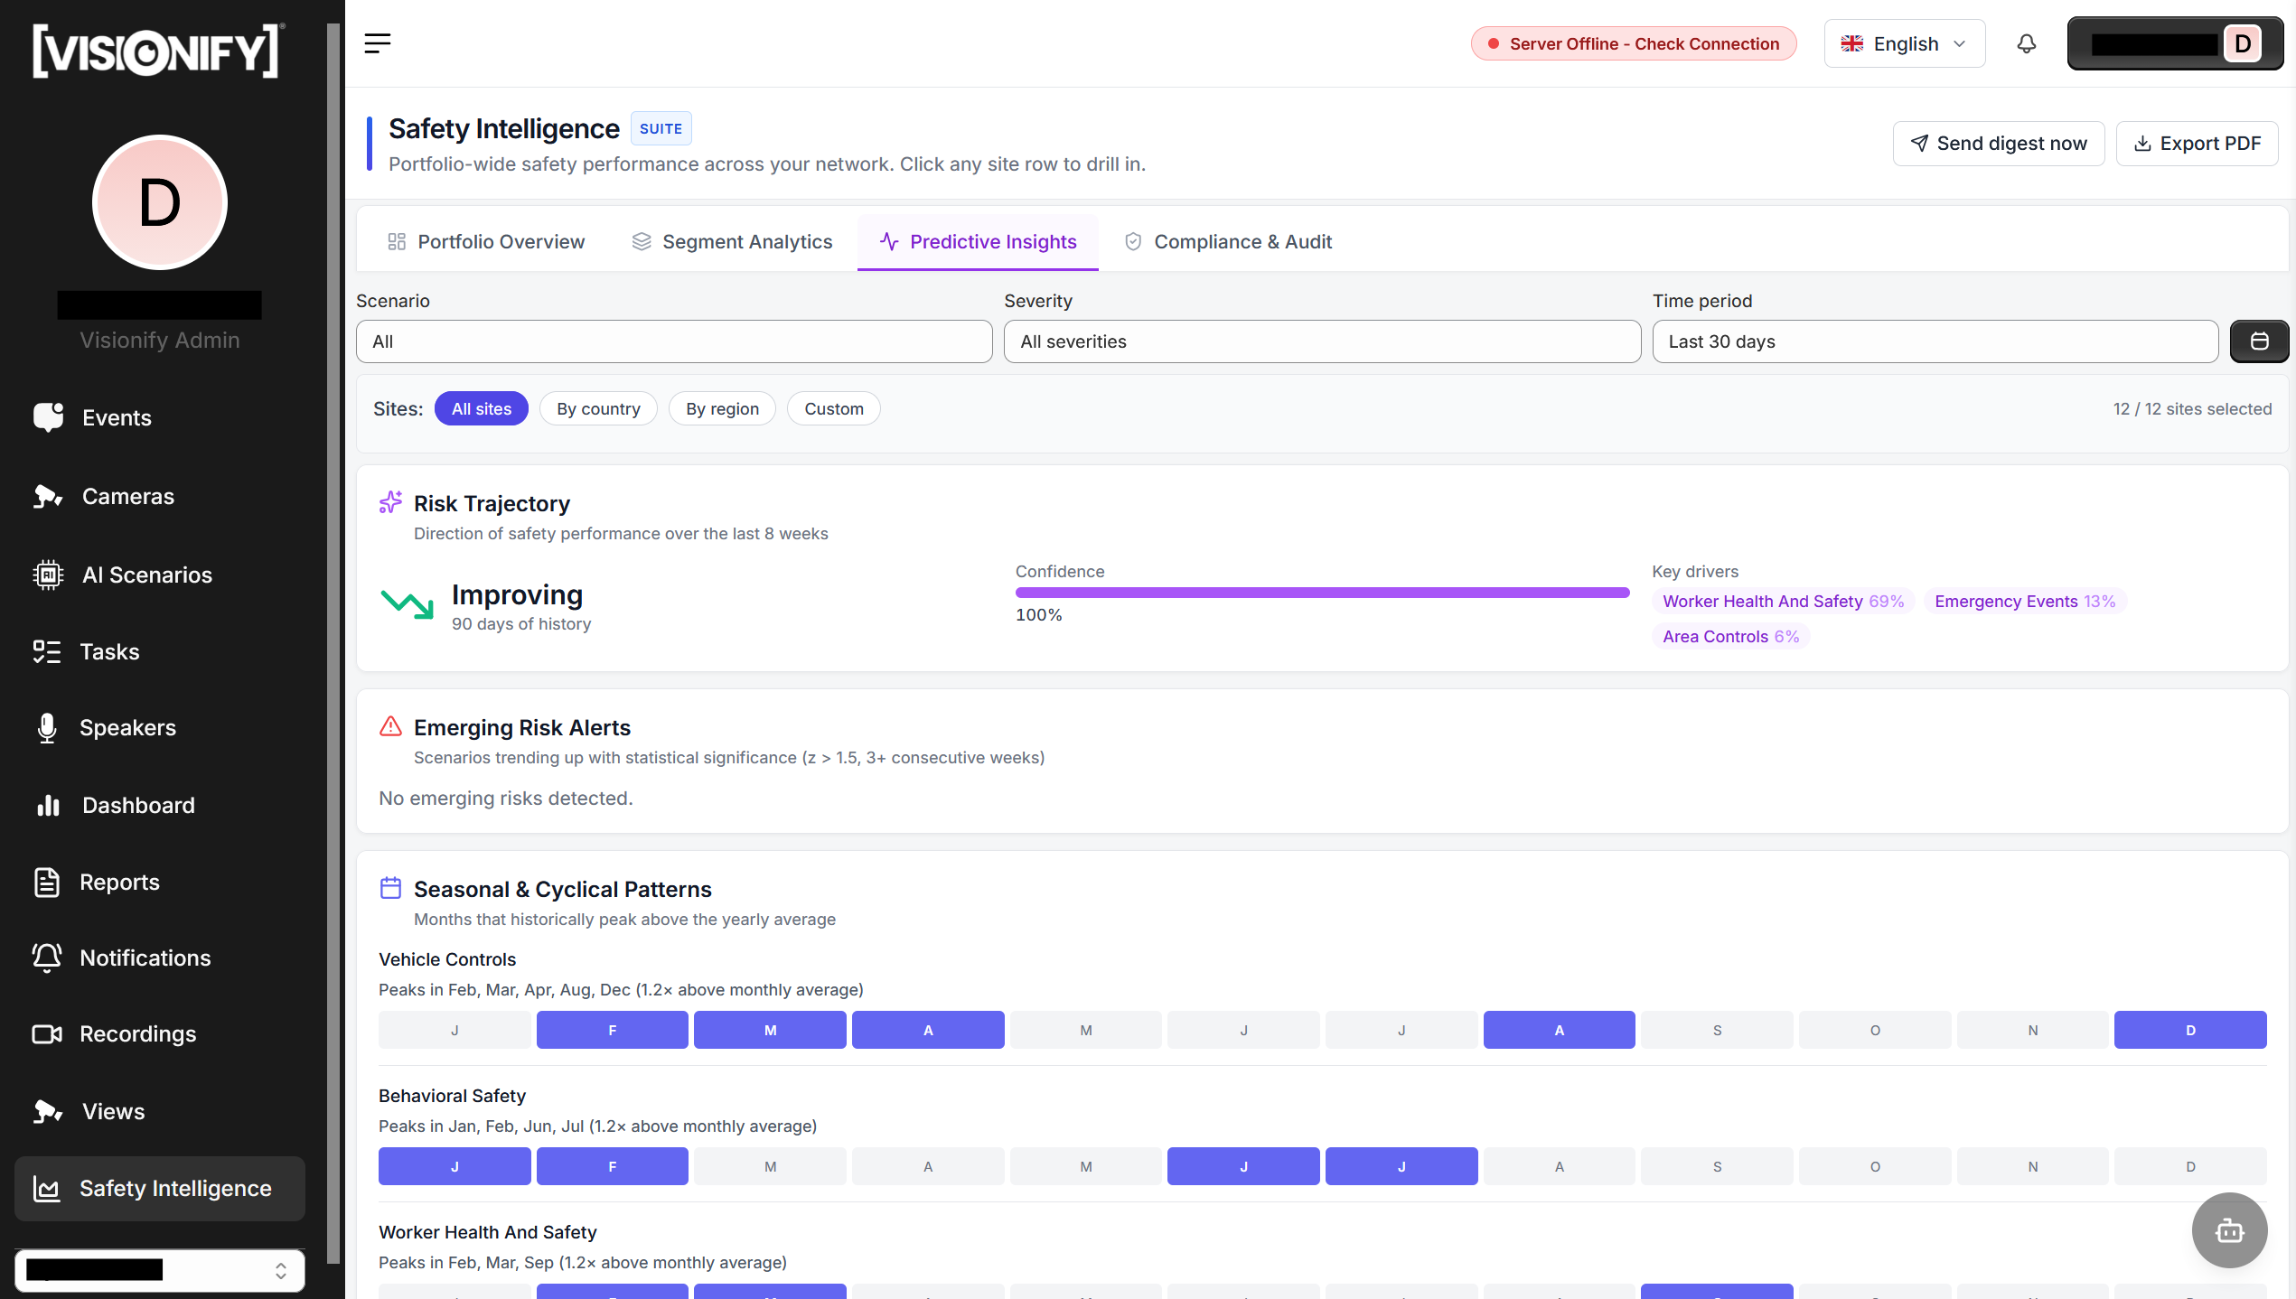This screenshot has height=1299, width=2296.
Task: Open the chatbot assistant floating icon
Action: pos(2229,1230)
